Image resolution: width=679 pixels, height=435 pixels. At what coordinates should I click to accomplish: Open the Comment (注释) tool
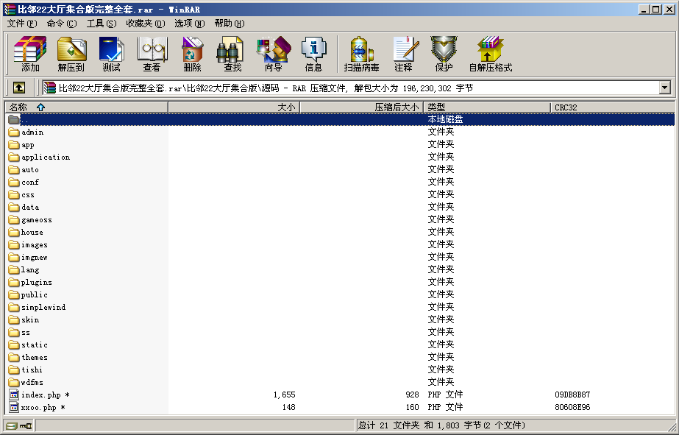(403, 54)
